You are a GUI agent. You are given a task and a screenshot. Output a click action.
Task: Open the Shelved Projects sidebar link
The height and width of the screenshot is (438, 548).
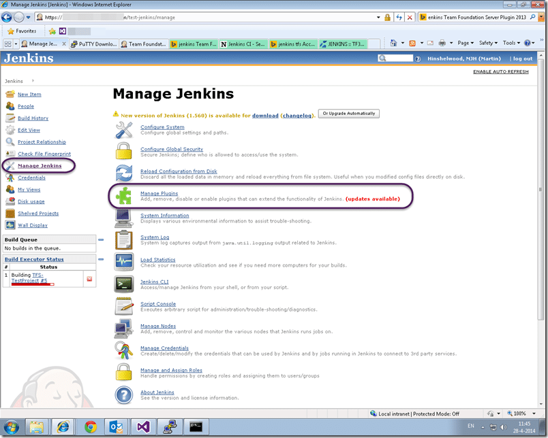pyautogui.click(x=38, y=213)
